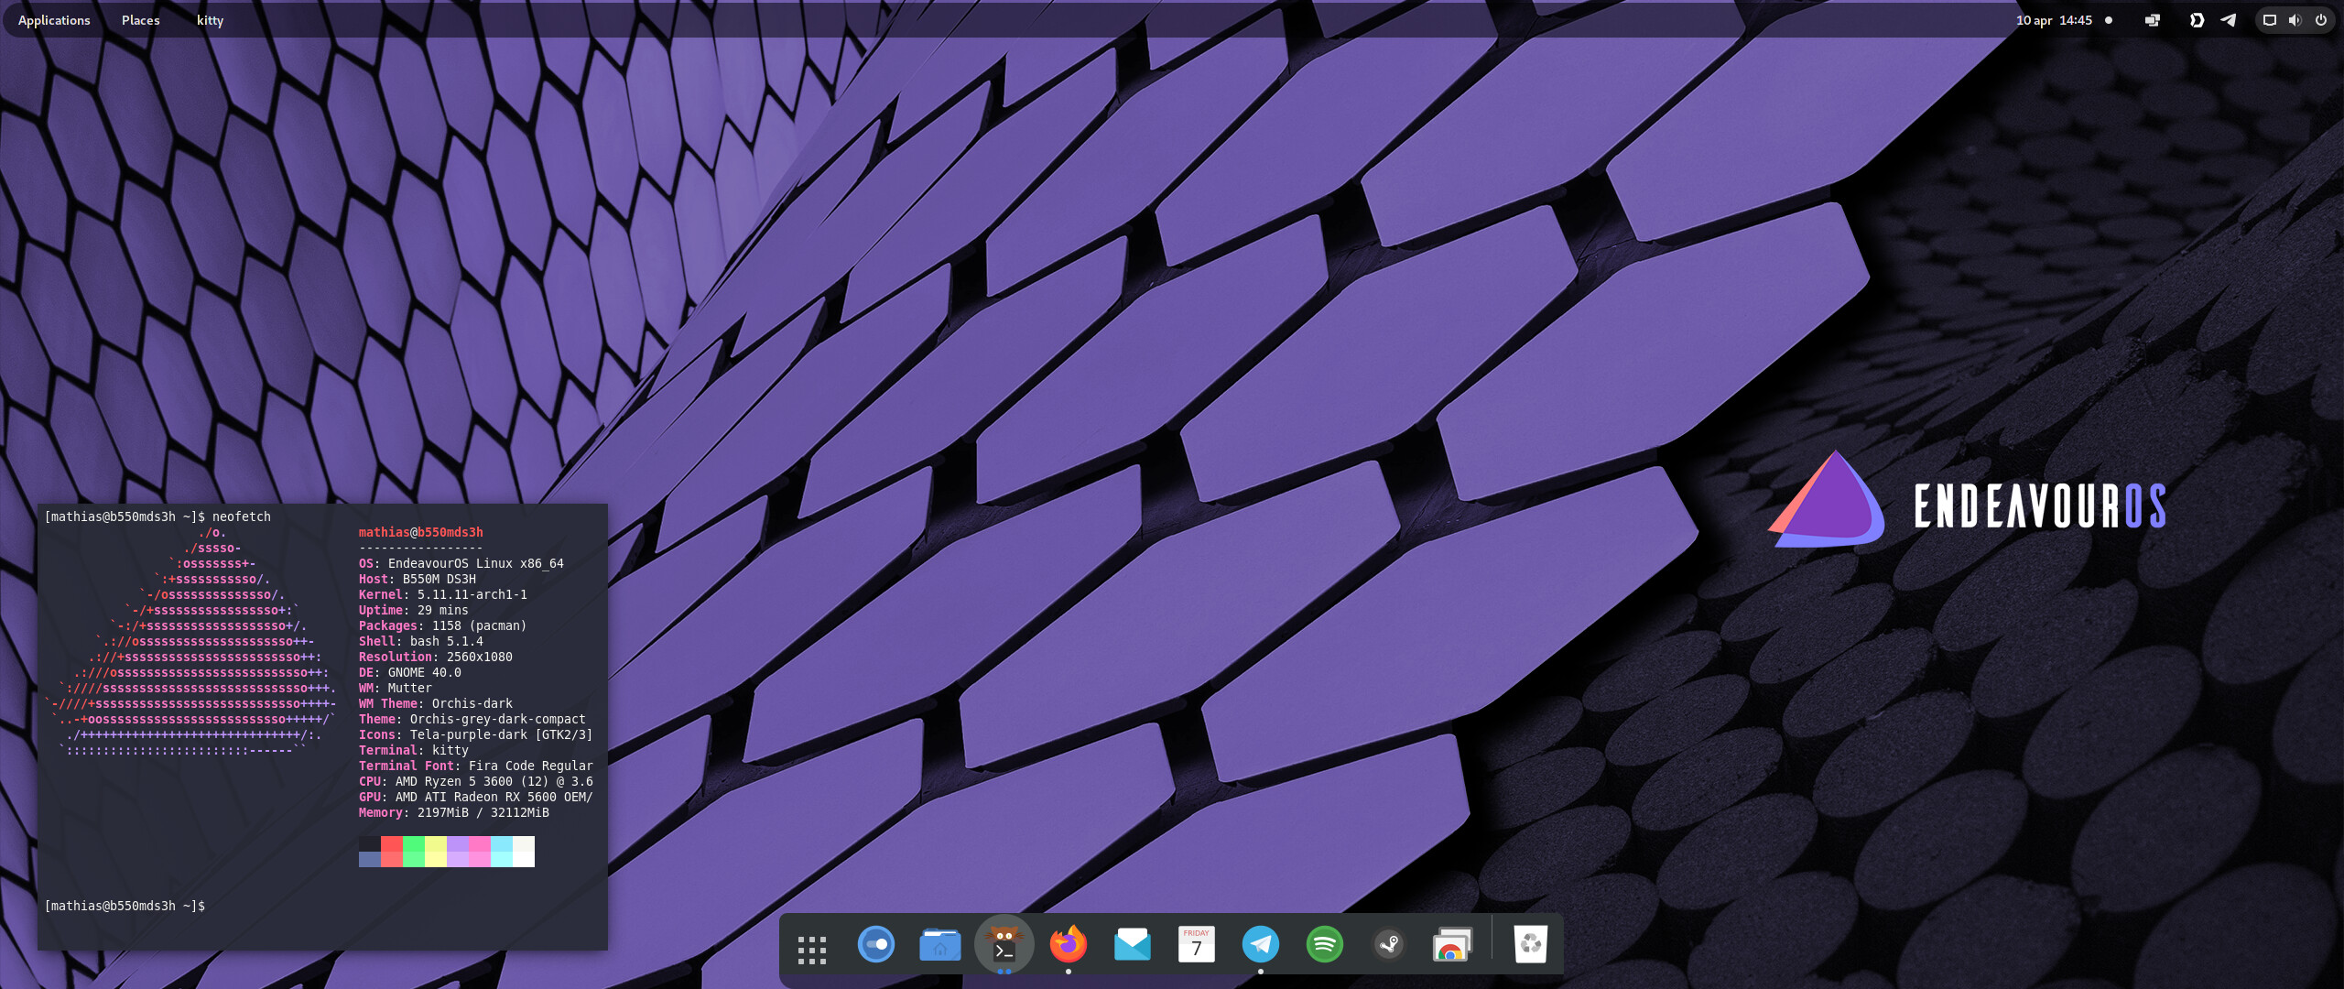Click the 'Resolution: 2560x1080' line
This screenshot has width=2344, height=989.
tap(436, 657)
